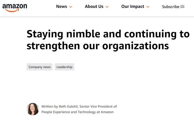The image size is (194, 121).
Task: Click 'People Experience and Technology at Amazon' text
Action: click(78, 112)
